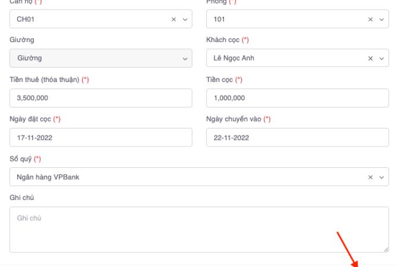Expand the Giường dropdown arrow
Viewport: 398px width, 267px height.
coord(184,58)
